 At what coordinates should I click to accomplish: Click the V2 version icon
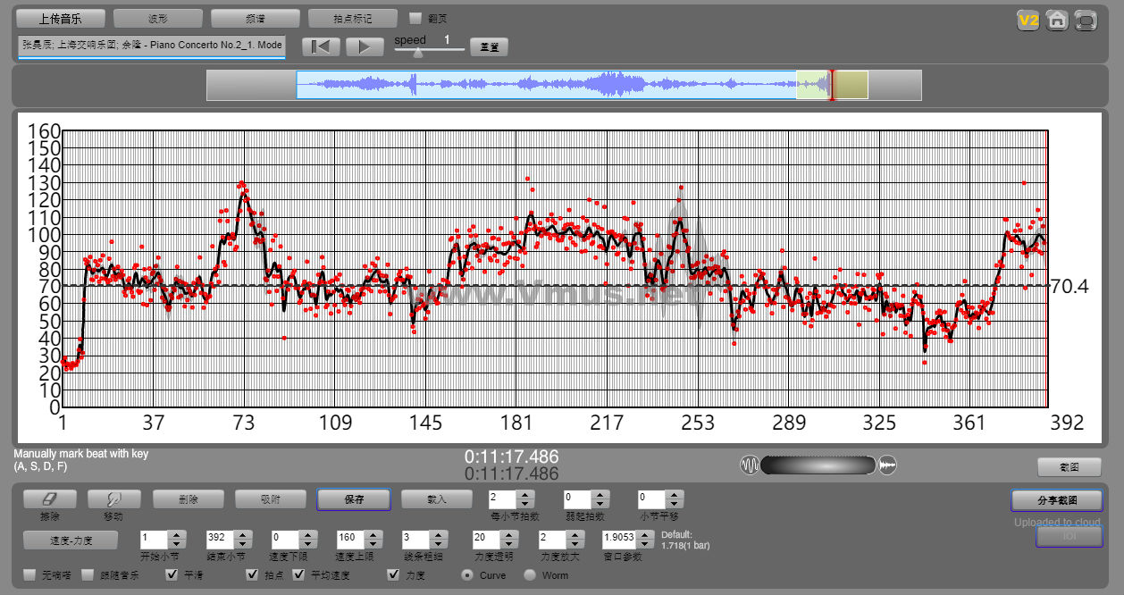click(x=1028, y=21)
